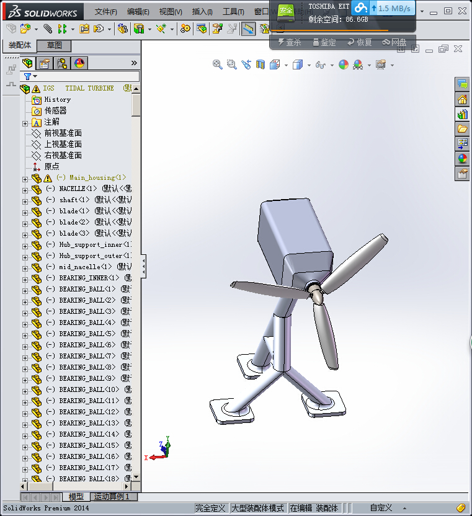The height and width of the screenshot is (516, 472).
Task: Click the Hide/Show Items glasses icon
Action: tap(321, 65)
